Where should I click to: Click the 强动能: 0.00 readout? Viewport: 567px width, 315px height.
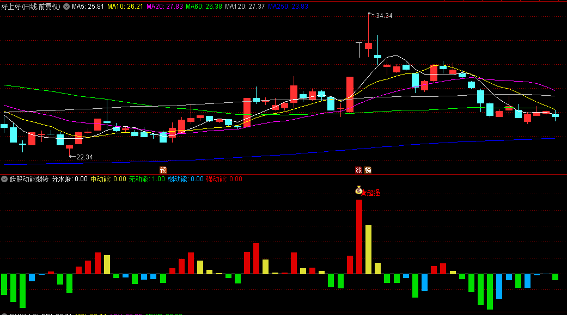pos(224,179)
